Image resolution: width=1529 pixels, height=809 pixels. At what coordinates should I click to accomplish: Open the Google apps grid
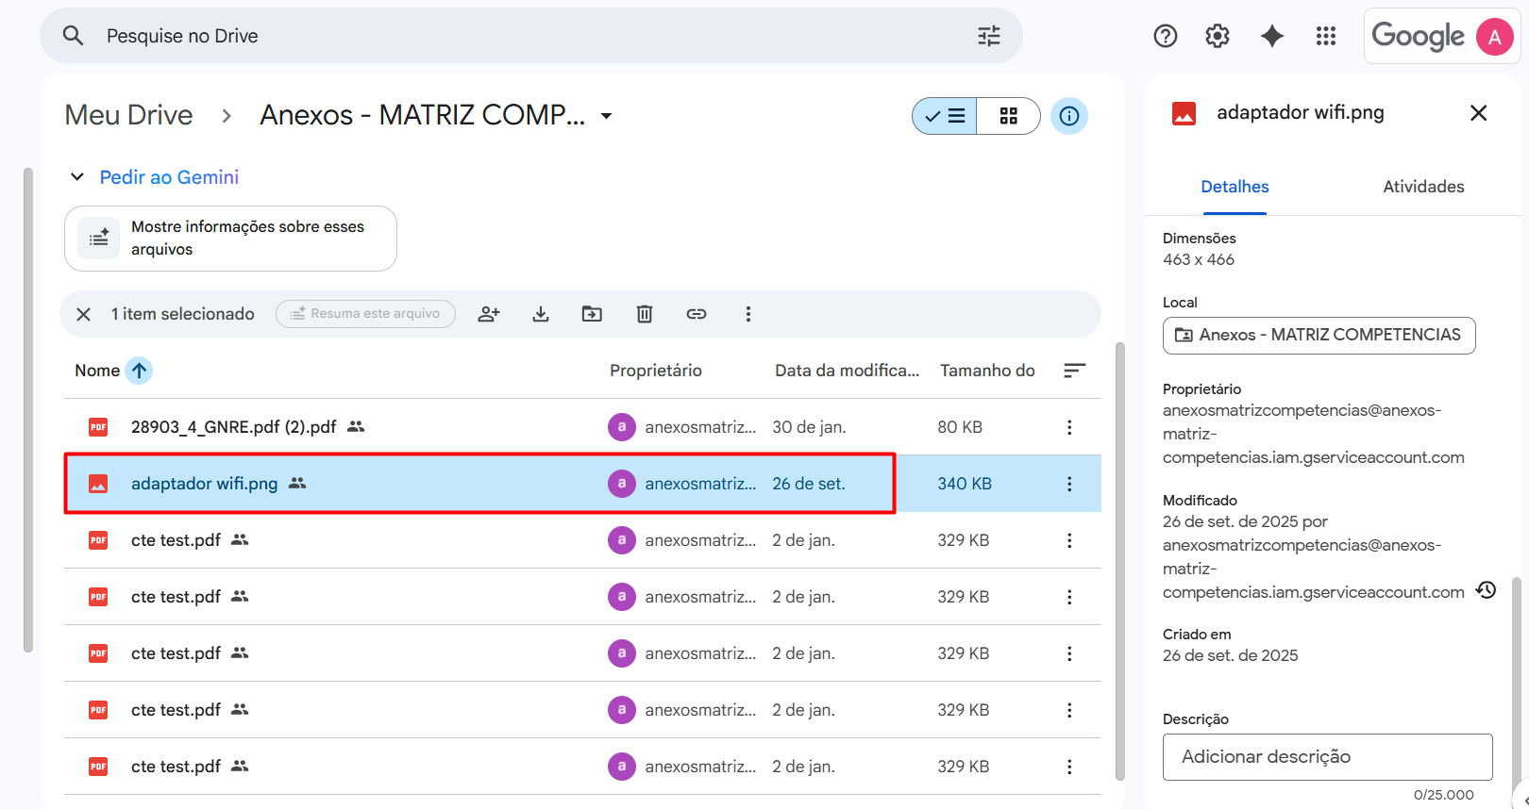coord(1325,36)
